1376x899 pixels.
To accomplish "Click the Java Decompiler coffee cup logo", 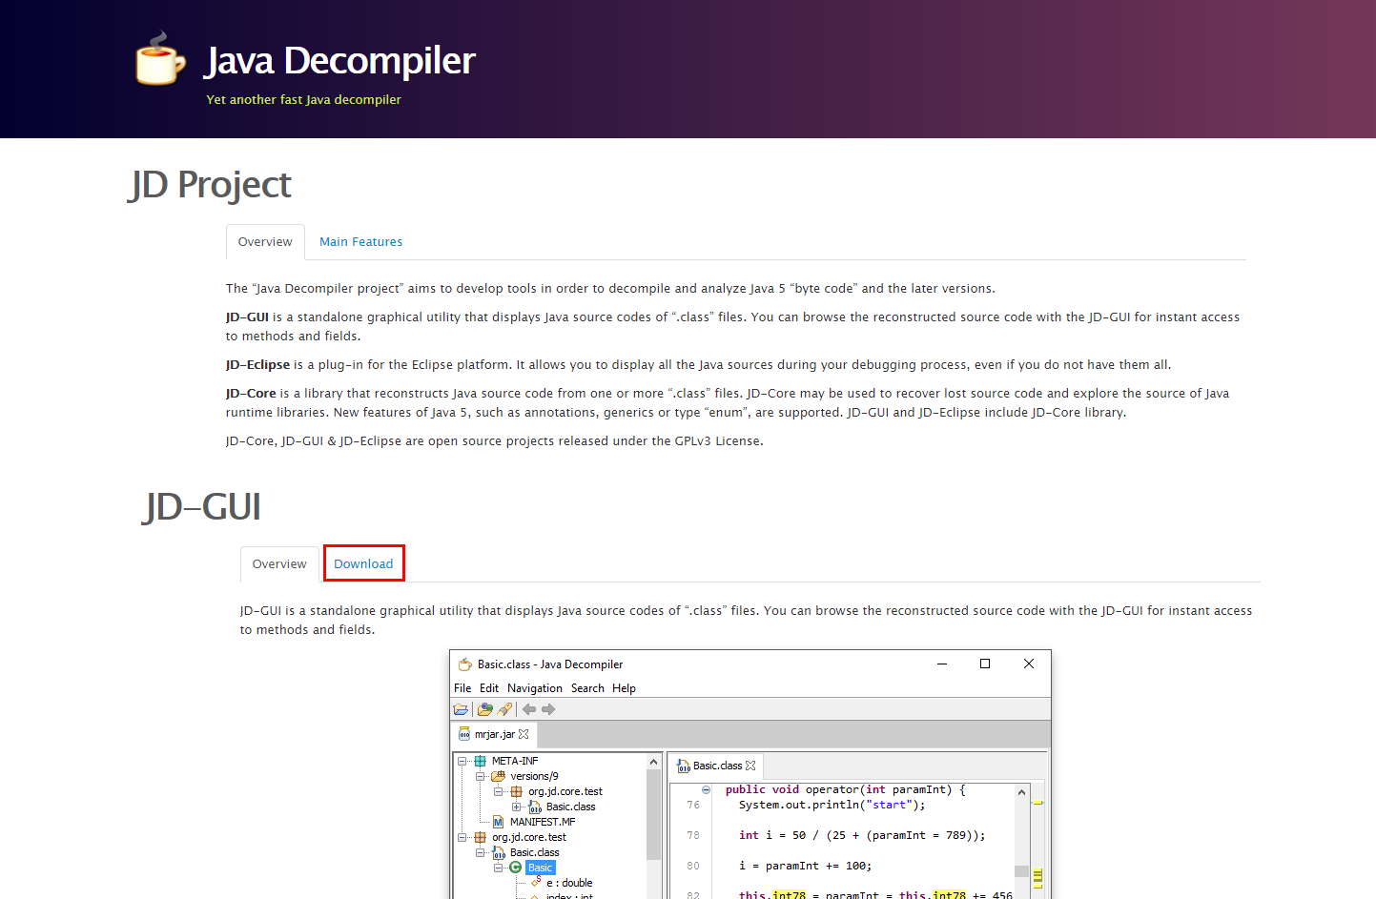I will [x=157, y=62].
